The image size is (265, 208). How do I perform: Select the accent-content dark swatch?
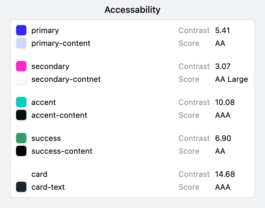click(x=21, y=115)
